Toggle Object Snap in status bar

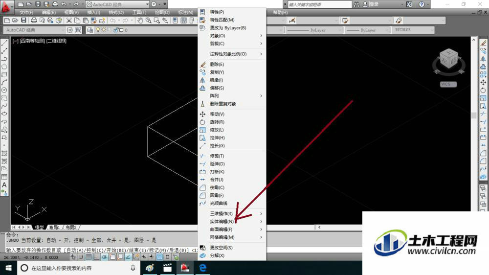click(112, 257)
